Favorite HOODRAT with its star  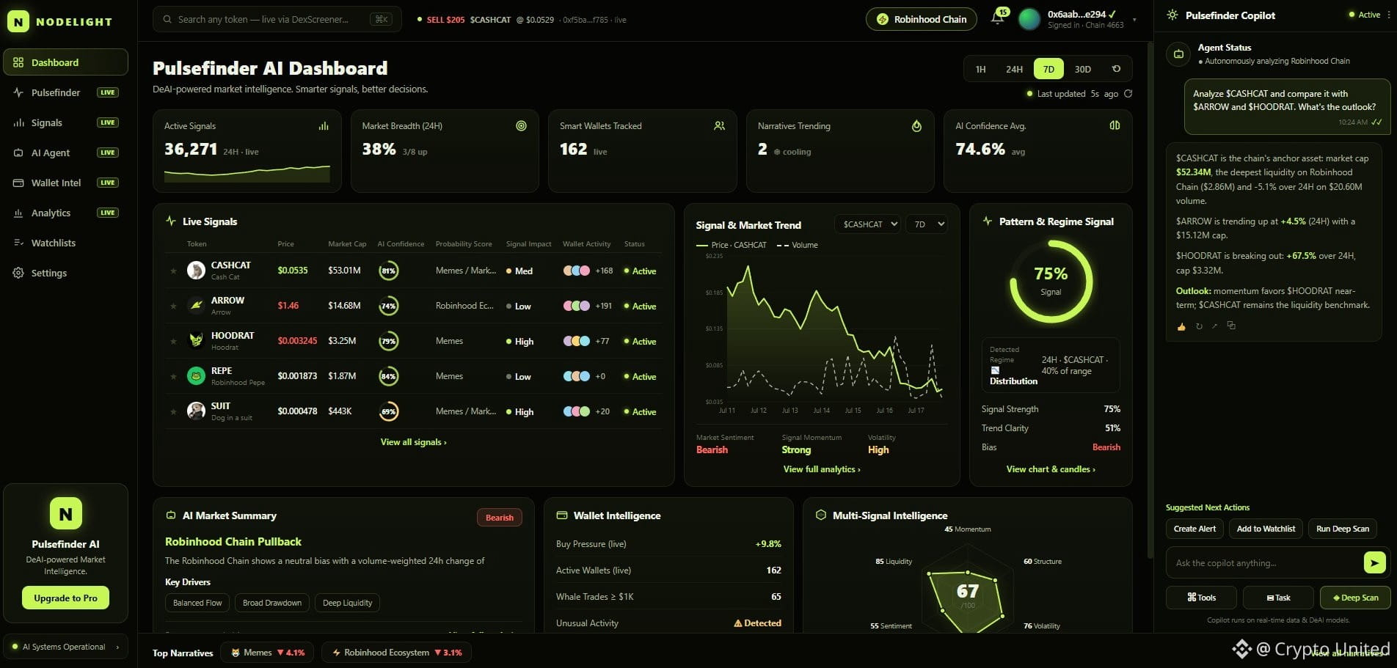(173, 342)
